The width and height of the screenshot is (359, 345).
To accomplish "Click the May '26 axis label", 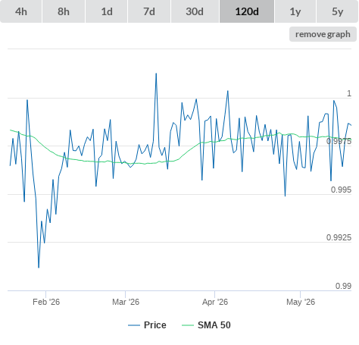I will click(301, 302).
